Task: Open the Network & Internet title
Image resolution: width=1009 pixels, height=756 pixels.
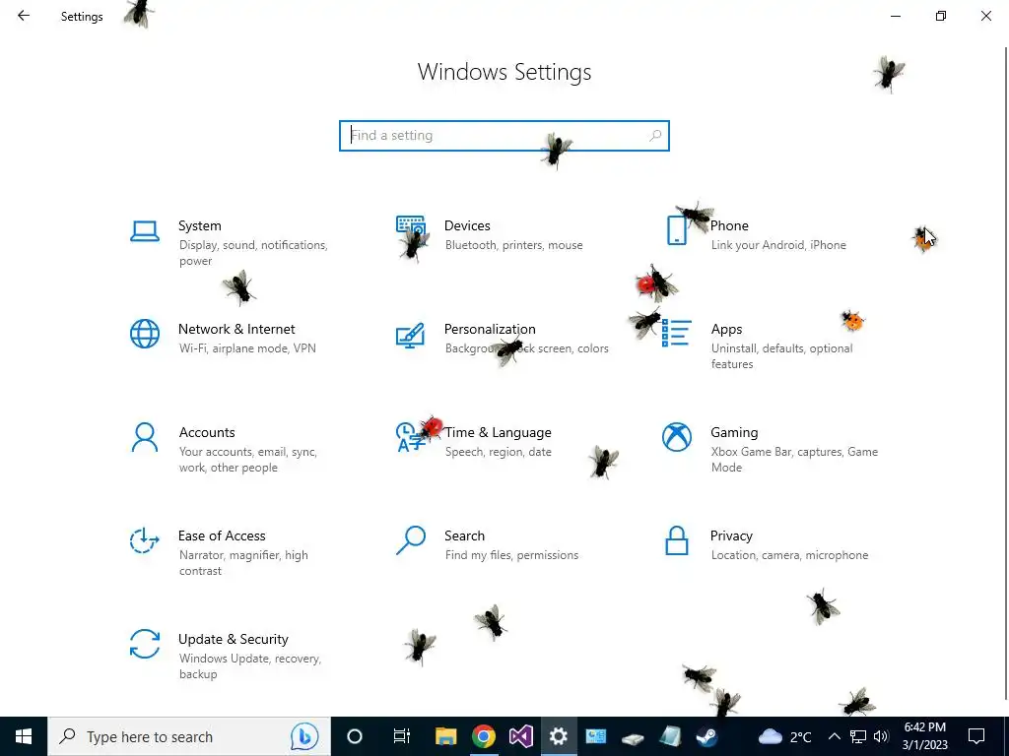Action: point(236,329)
